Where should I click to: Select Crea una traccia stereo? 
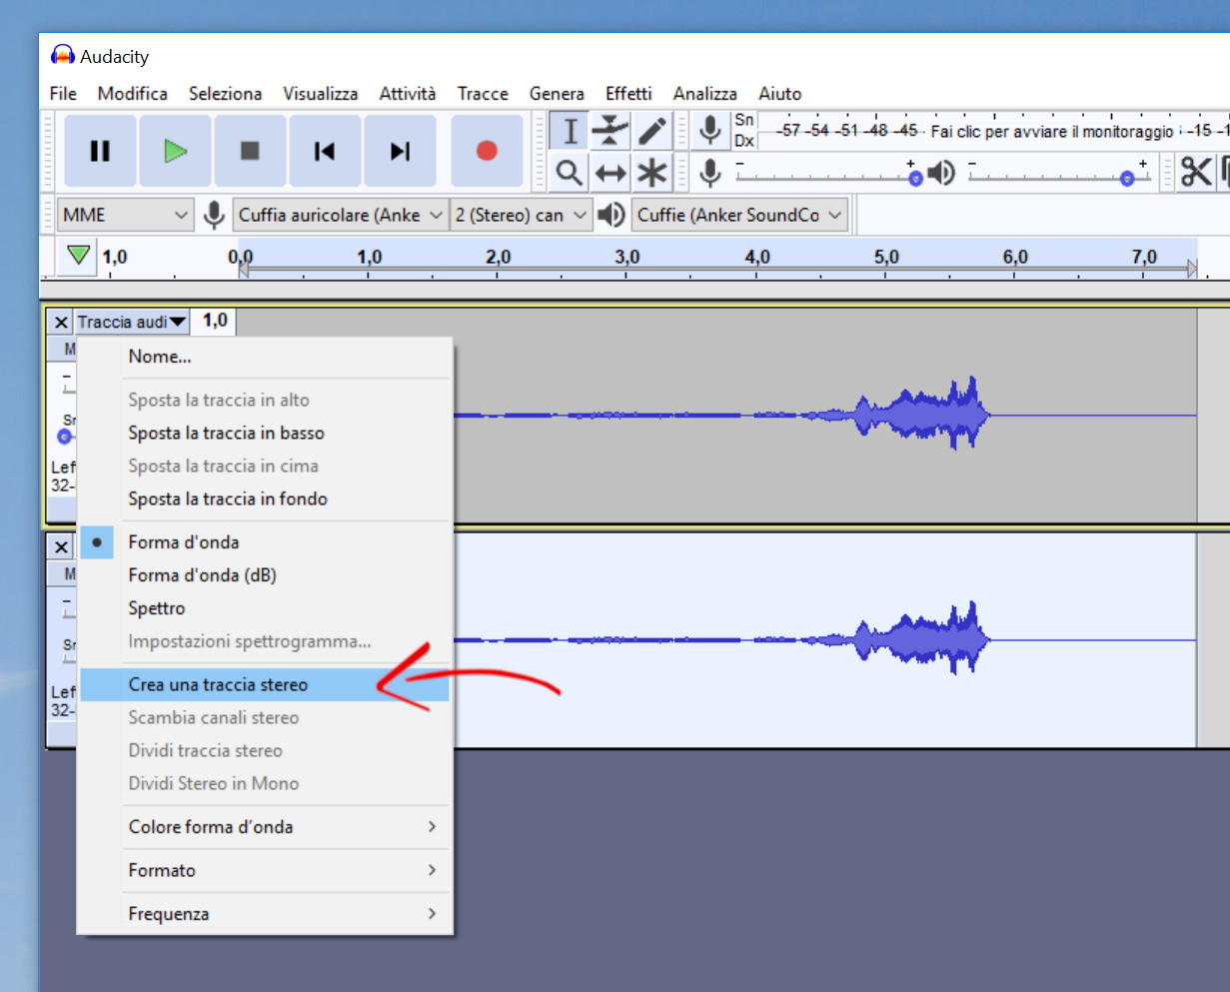click(x=265, y=685)
